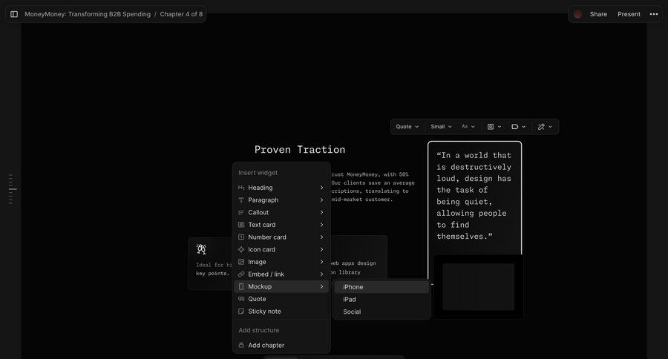This screenshot has height=359, width=668.
Task: Expand the Number card submenu chevron
Action: tap(321, 237)
